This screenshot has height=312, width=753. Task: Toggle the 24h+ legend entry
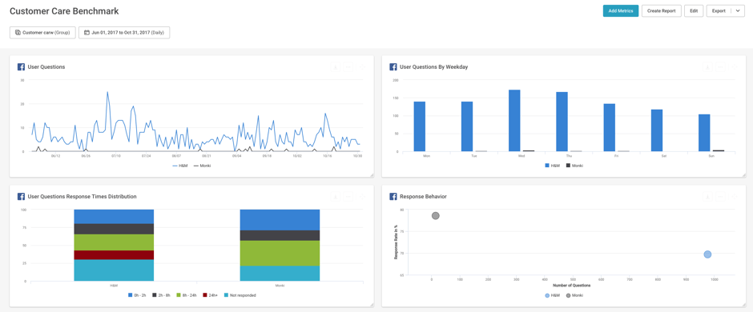211,295
